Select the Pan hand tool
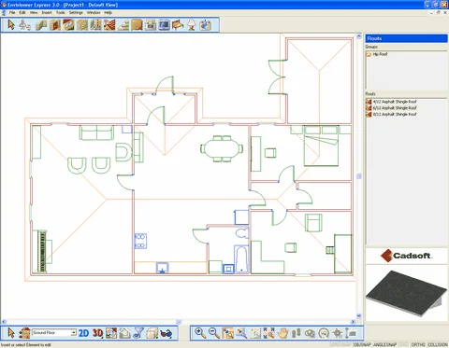449x348 pixels. (x=282, y=333)
